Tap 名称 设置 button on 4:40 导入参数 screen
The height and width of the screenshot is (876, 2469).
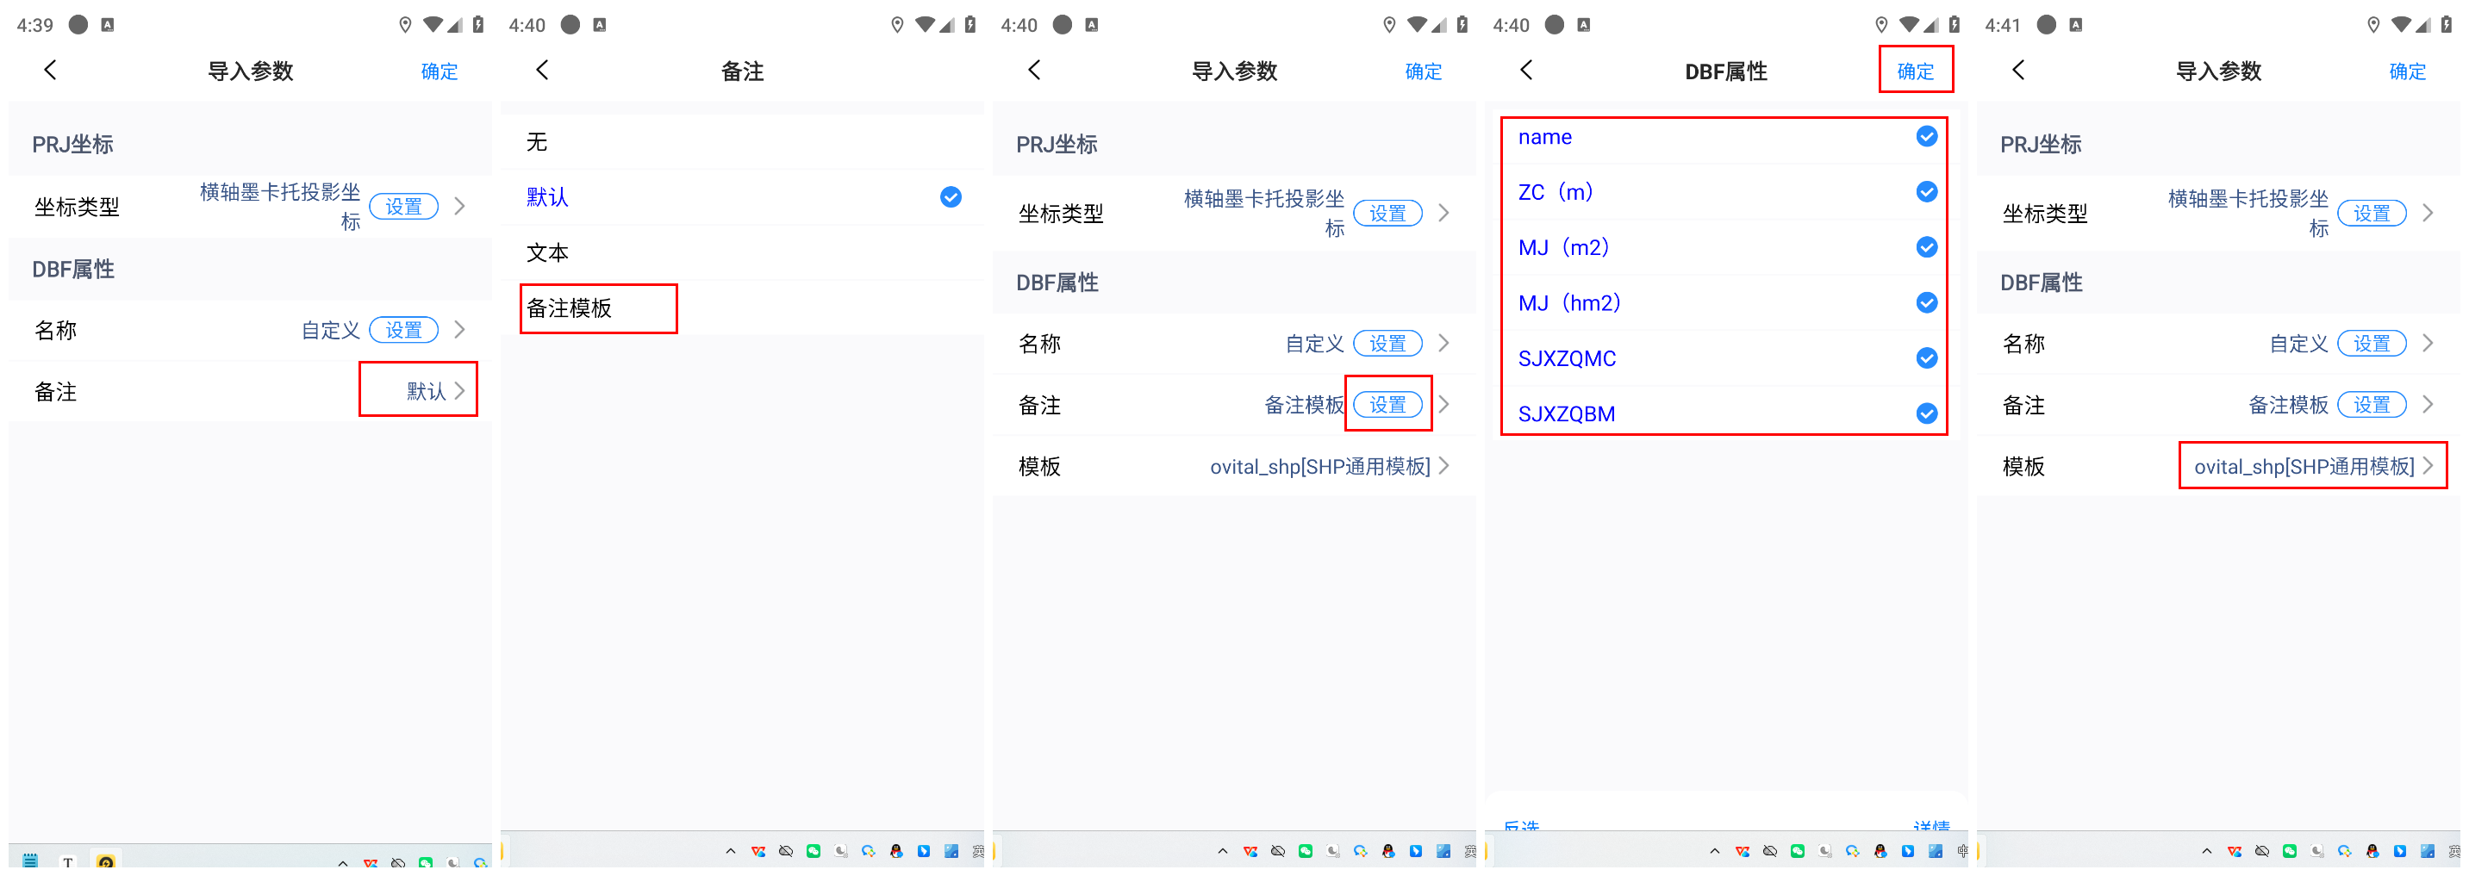click(1387, 343)
